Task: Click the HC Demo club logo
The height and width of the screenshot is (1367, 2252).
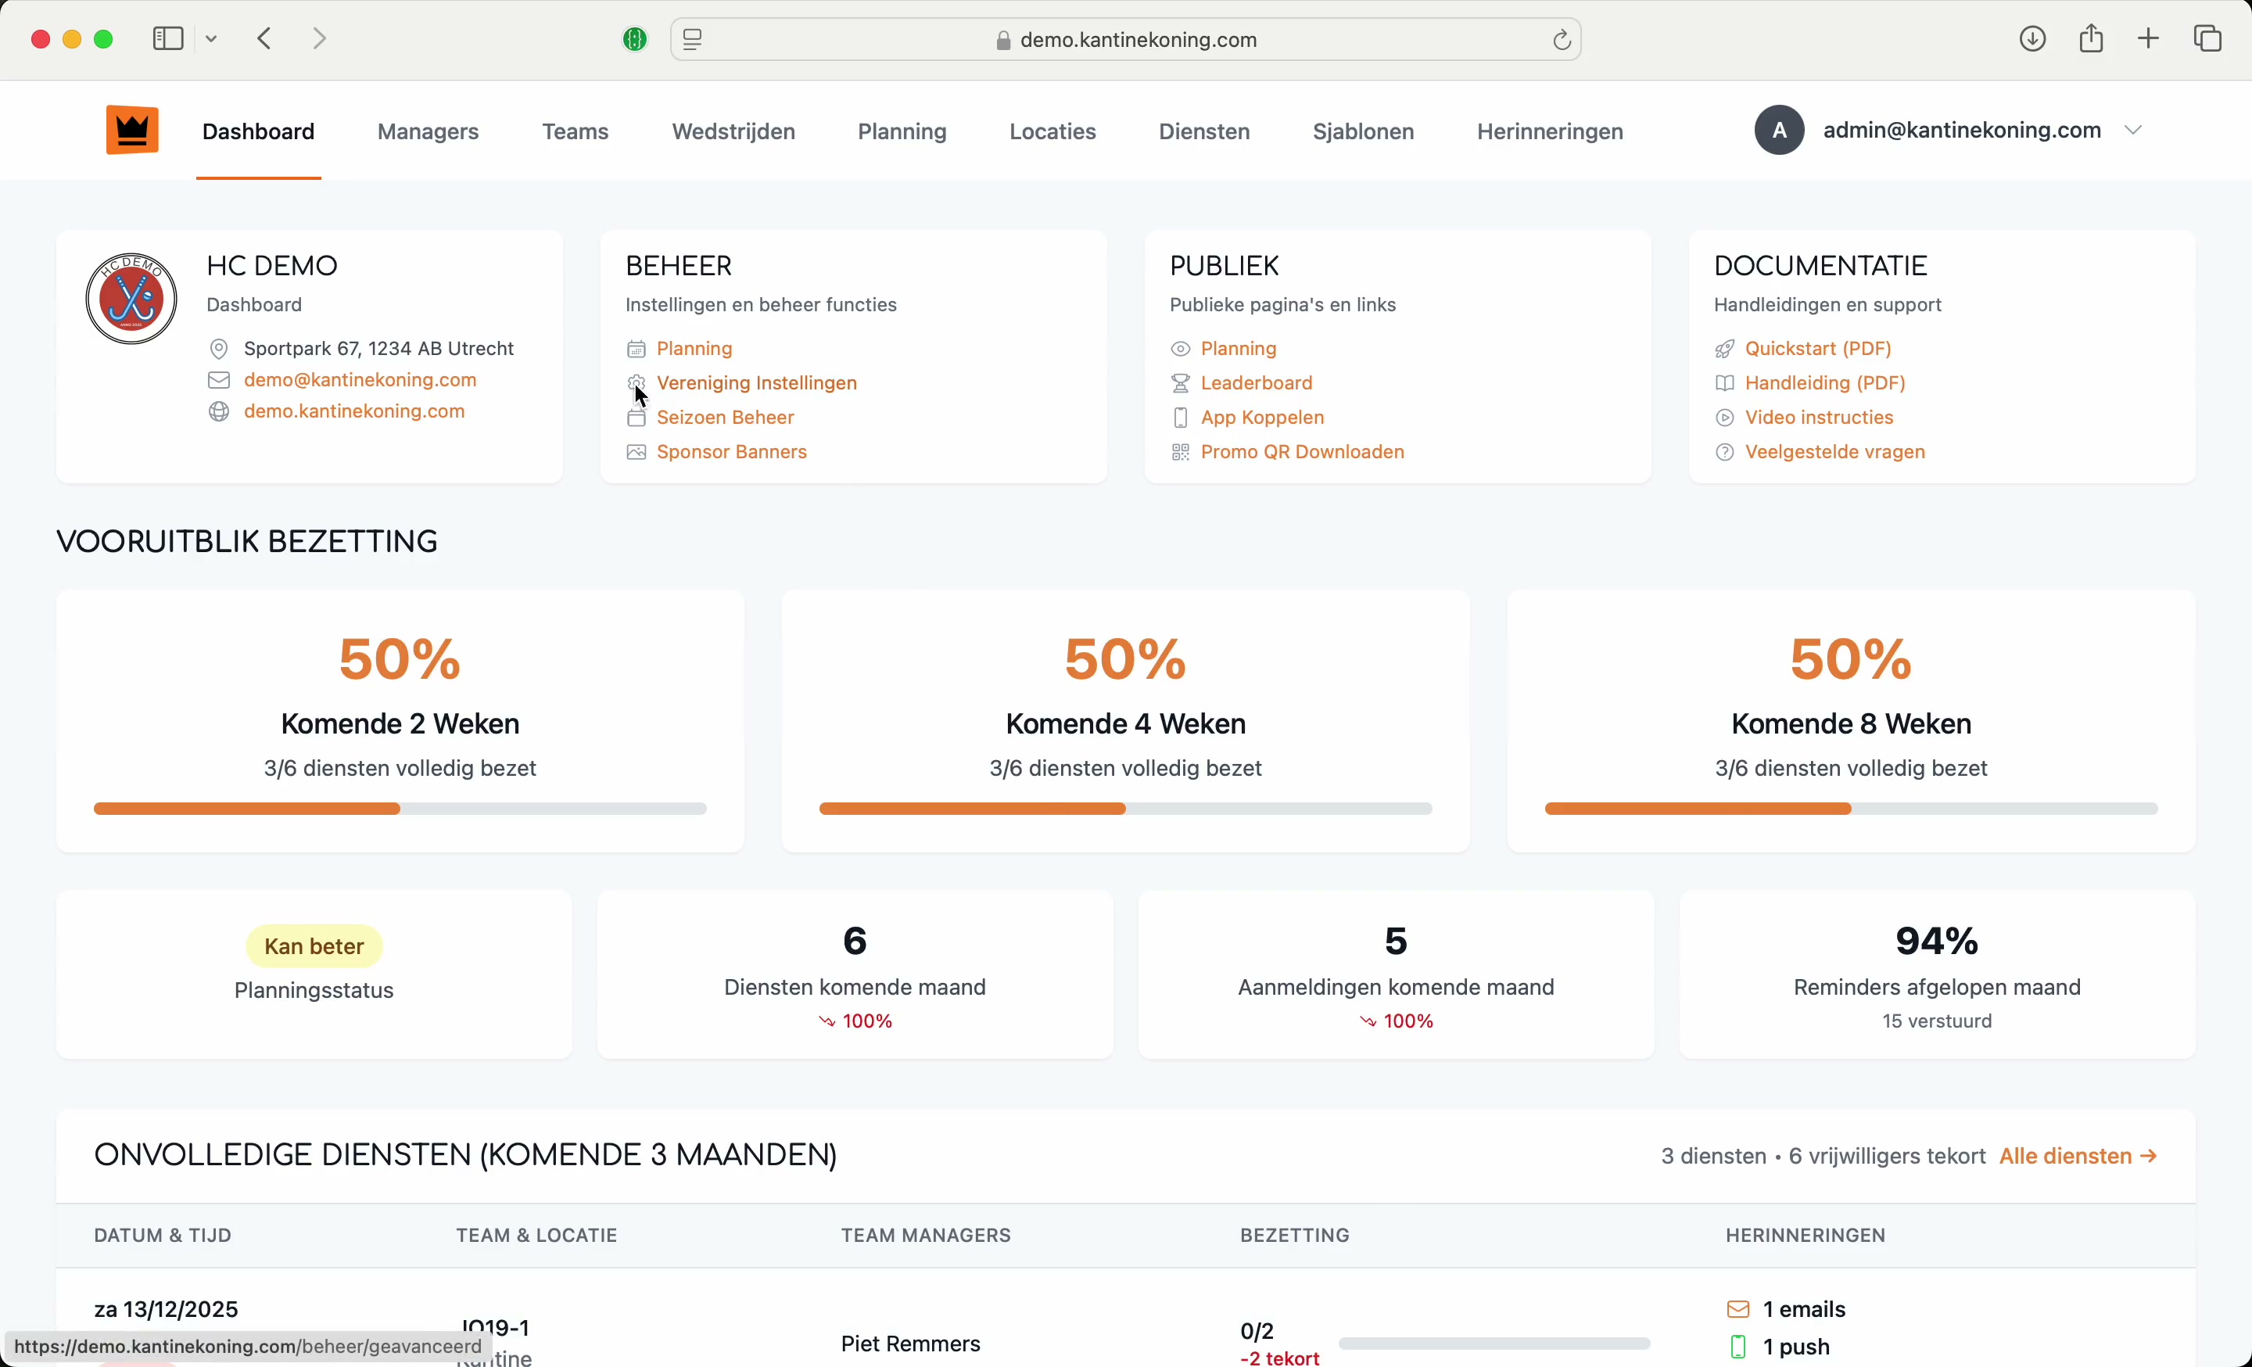Action: [x=131, y=299]
